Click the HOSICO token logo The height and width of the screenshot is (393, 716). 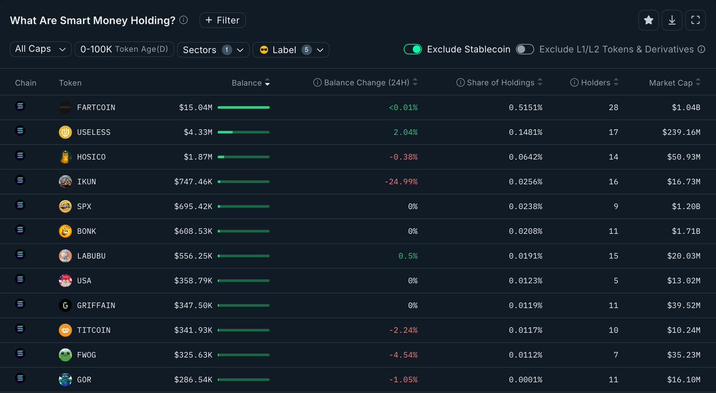(x=65, y=157)
